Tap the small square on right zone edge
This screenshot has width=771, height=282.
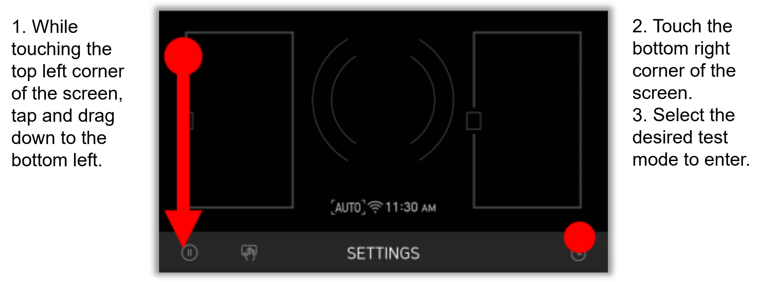click(x=473, y=121)
